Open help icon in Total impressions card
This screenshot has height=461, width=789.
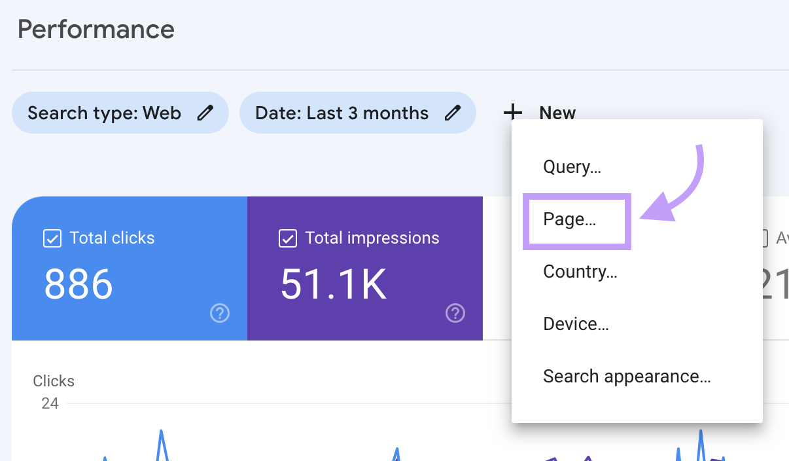tap(455, 314)
